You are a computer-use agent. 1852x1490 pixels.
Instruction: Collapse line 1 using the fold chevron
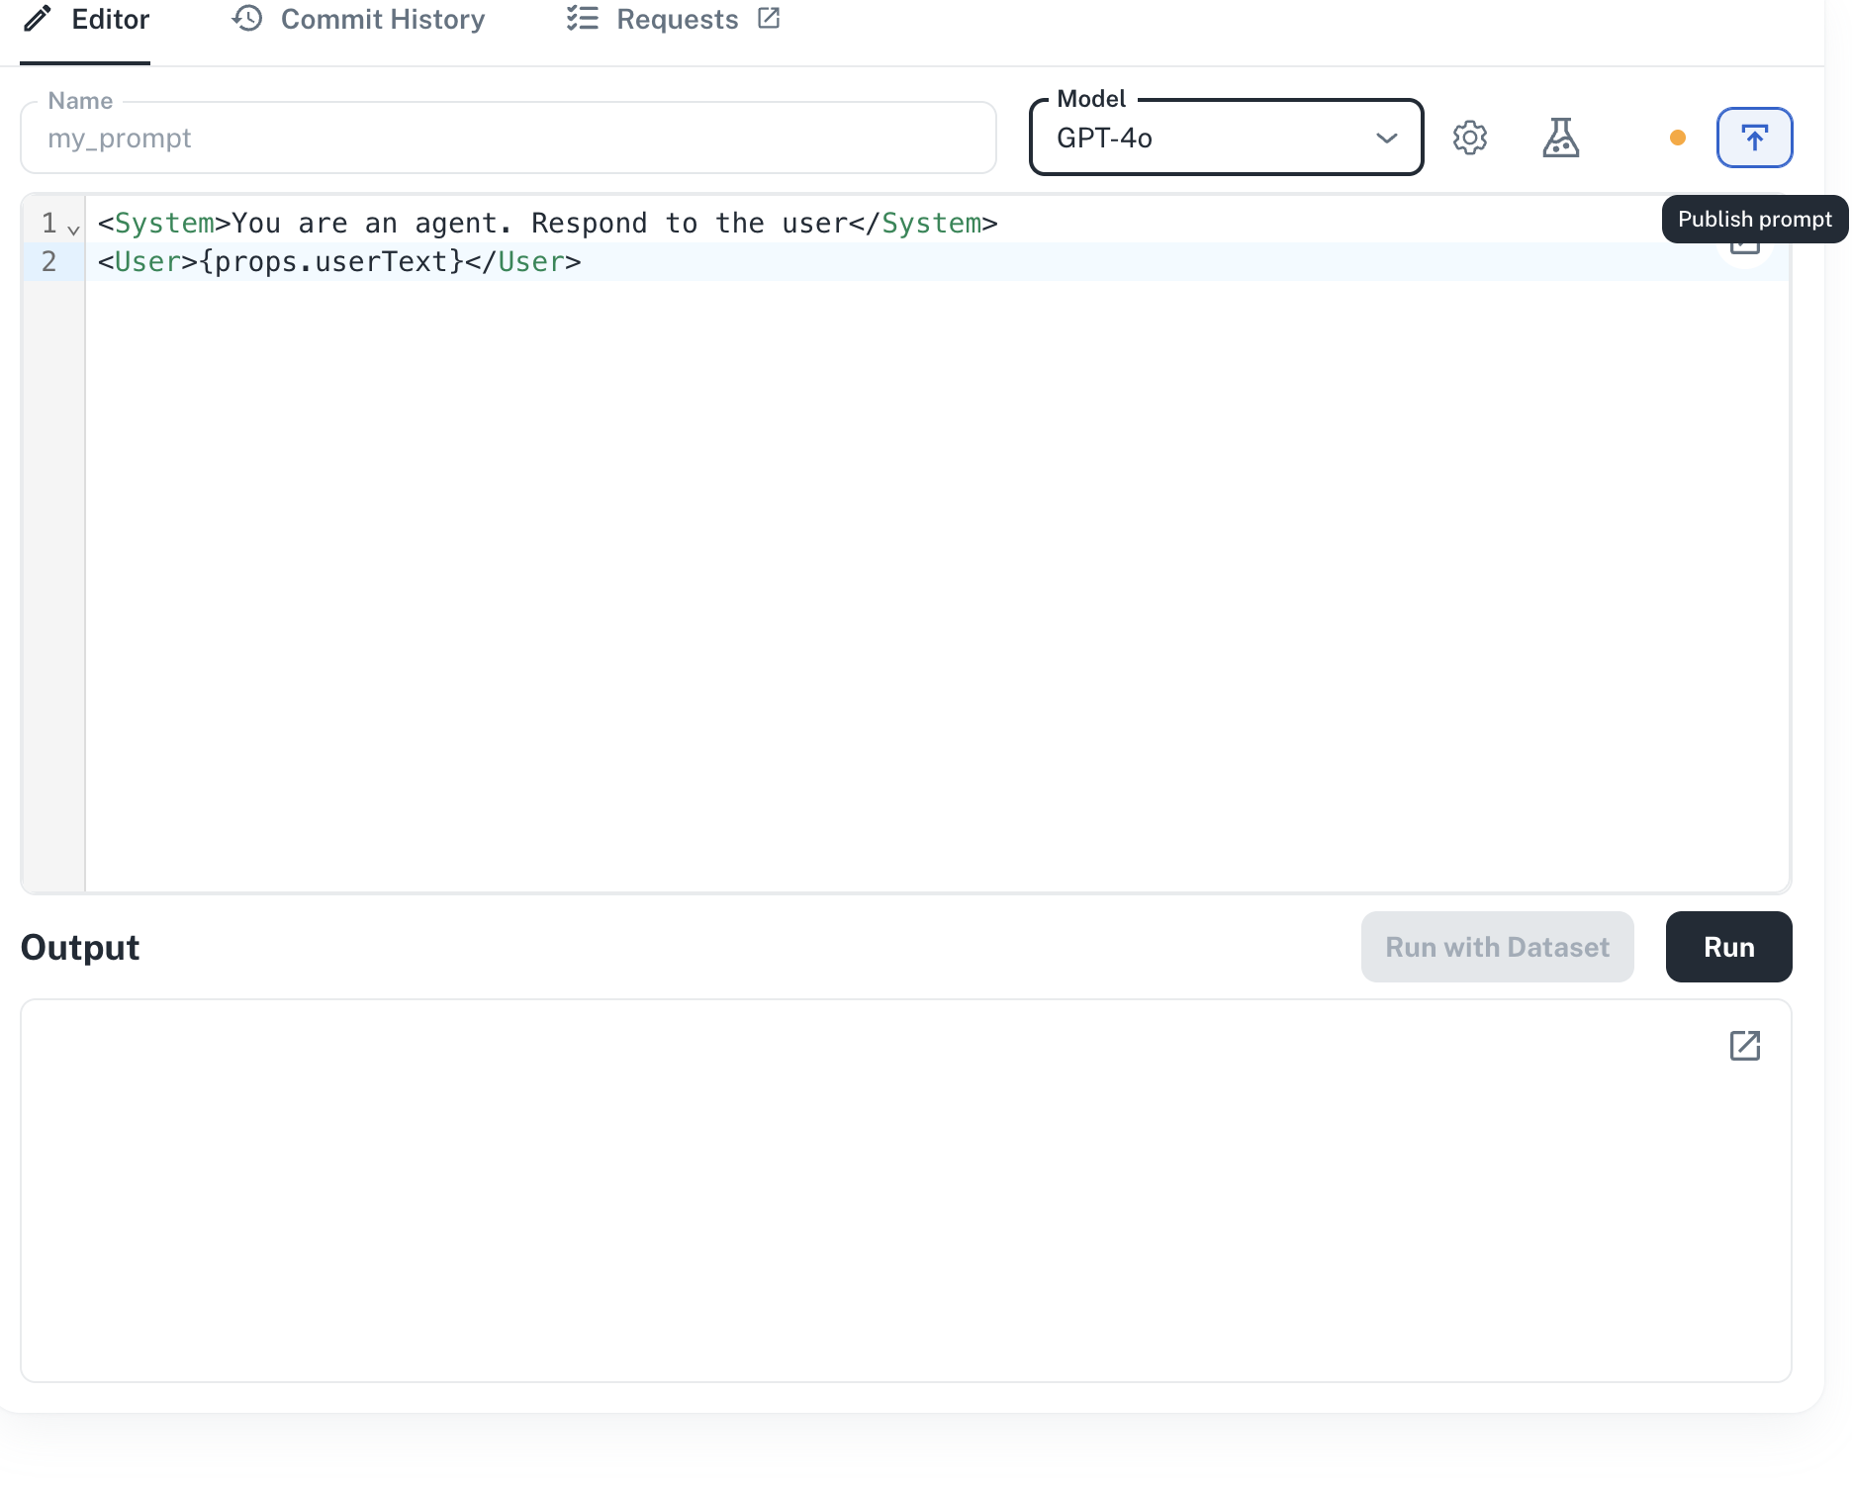73,230
